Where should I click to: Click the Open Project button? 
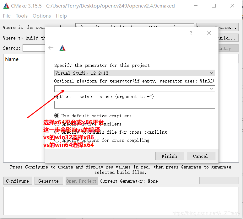[82, 181]
